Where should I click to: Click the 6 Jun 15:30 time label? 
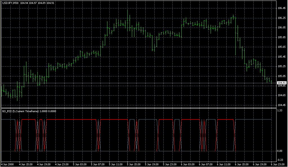click(242, 164)
